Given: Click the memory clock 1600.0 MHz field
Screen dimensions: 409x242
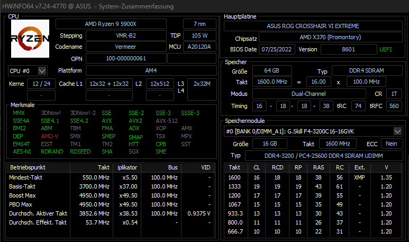Looking at the screenshot, I should click(x=272, y=82).
